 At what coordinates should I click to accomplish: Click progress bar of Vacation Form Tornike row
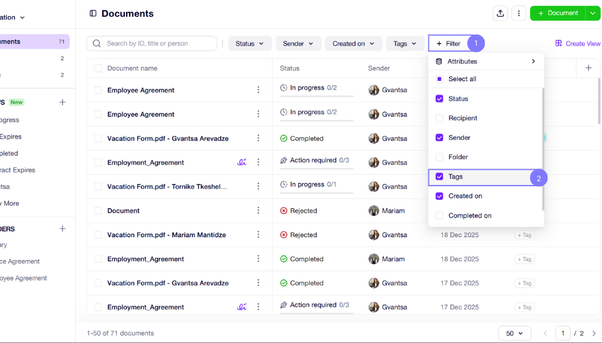[x=316, y=193]
